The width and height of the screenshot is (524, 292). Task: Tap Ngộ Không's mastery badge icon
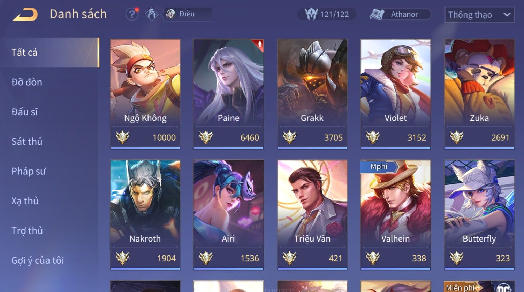[122, 137]
